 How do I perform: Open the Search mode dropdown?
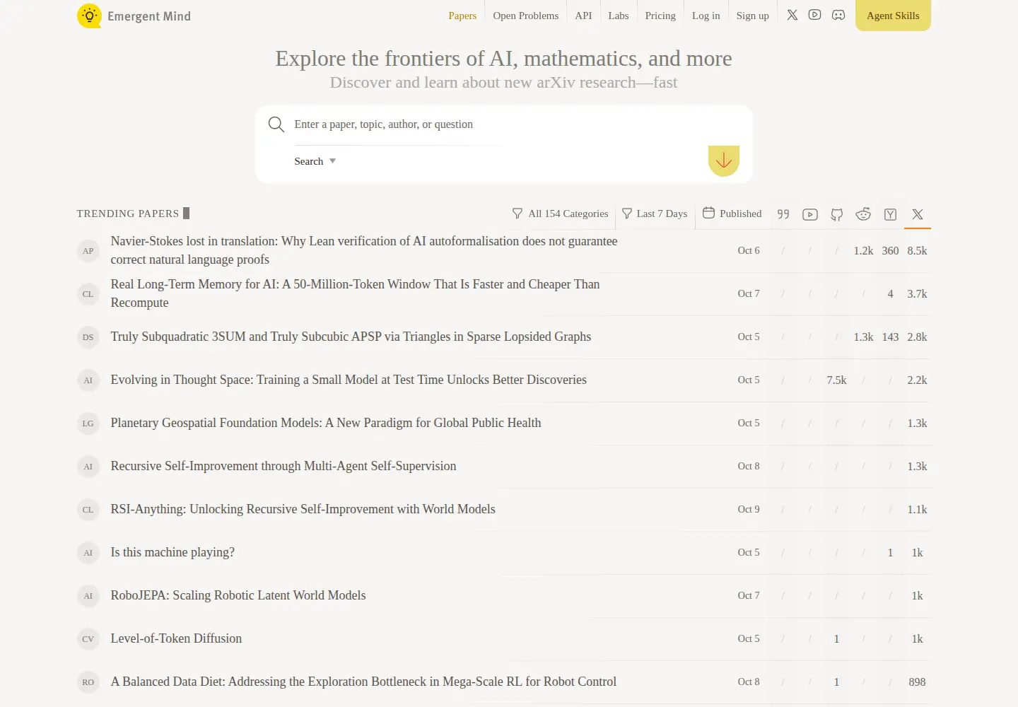click(x=315, y=161)
